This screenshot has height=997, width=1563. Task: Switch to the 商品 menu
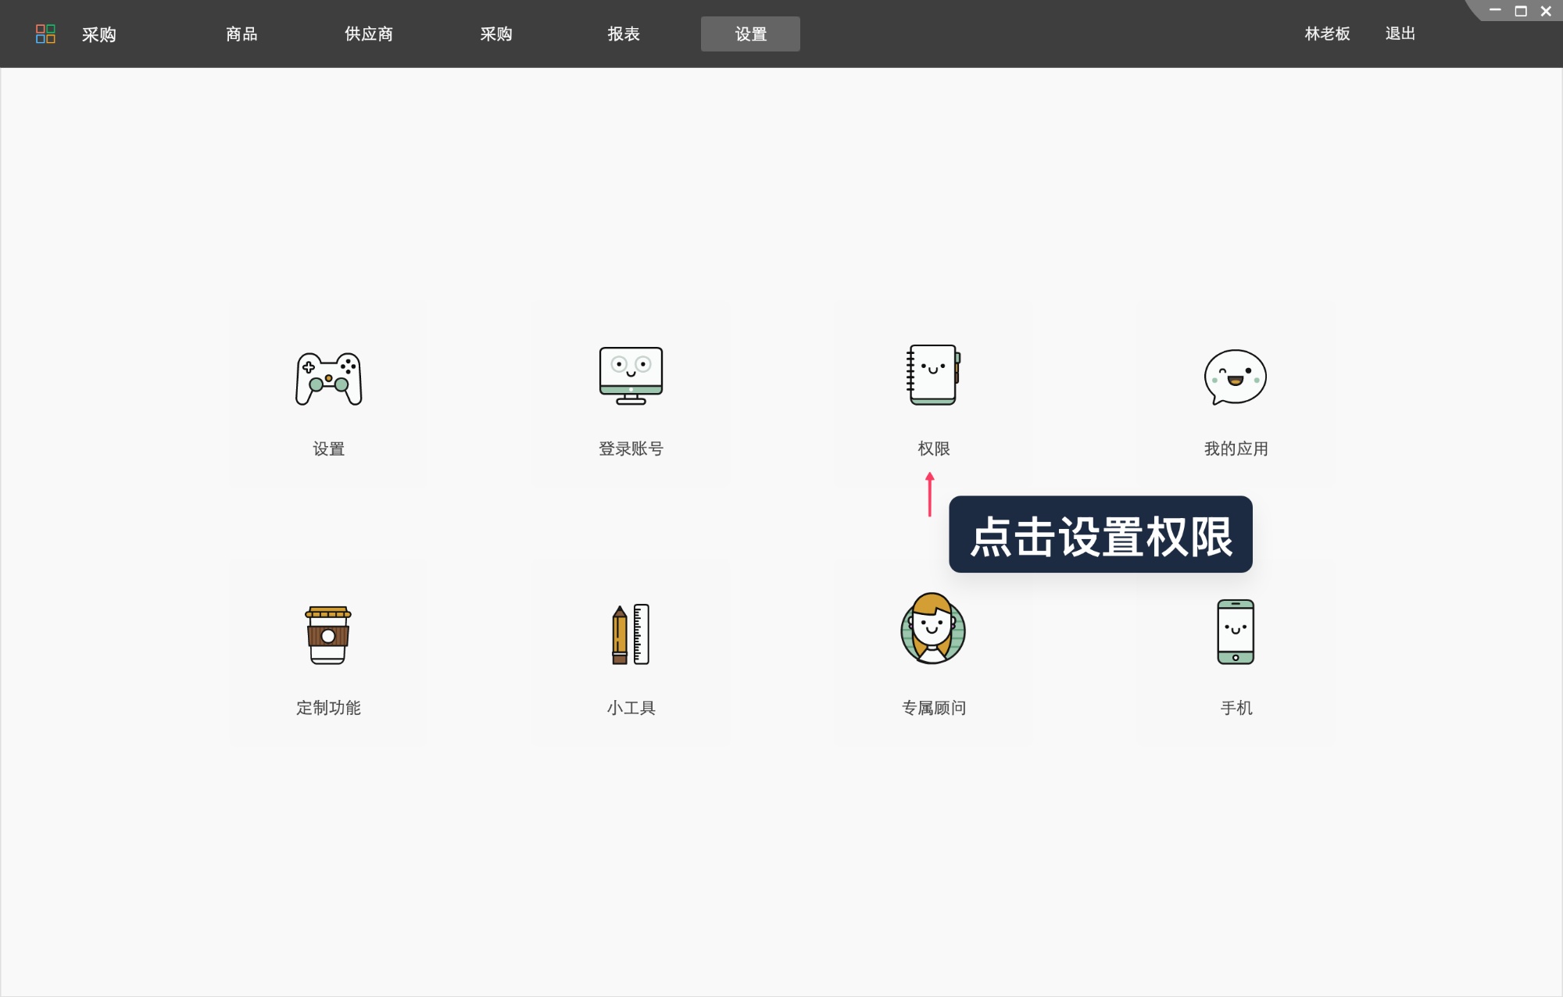coord(241,34)
